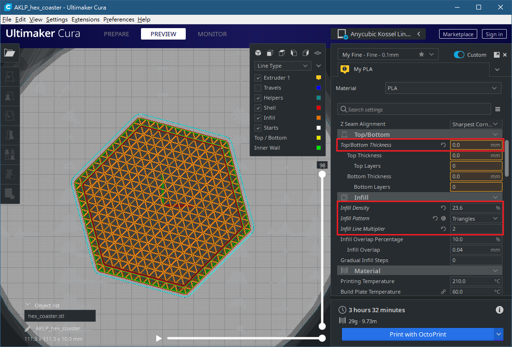Float the print settings panel
This screenshot has height=347, width=512.
tap(497, 54)
